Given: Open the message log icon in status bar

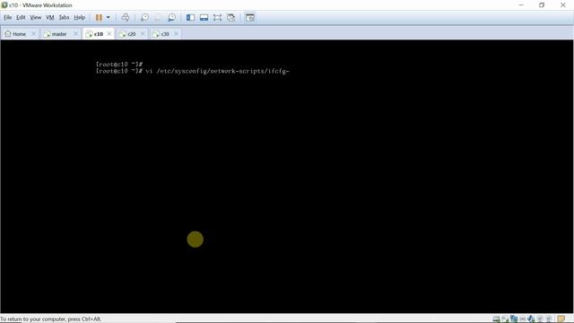Looking at the screenshot, I should click(x=561, y=319).
